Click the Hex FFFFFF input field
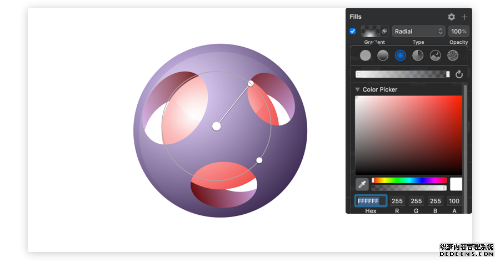The image size is (500, 262). [x=371, y=201]
